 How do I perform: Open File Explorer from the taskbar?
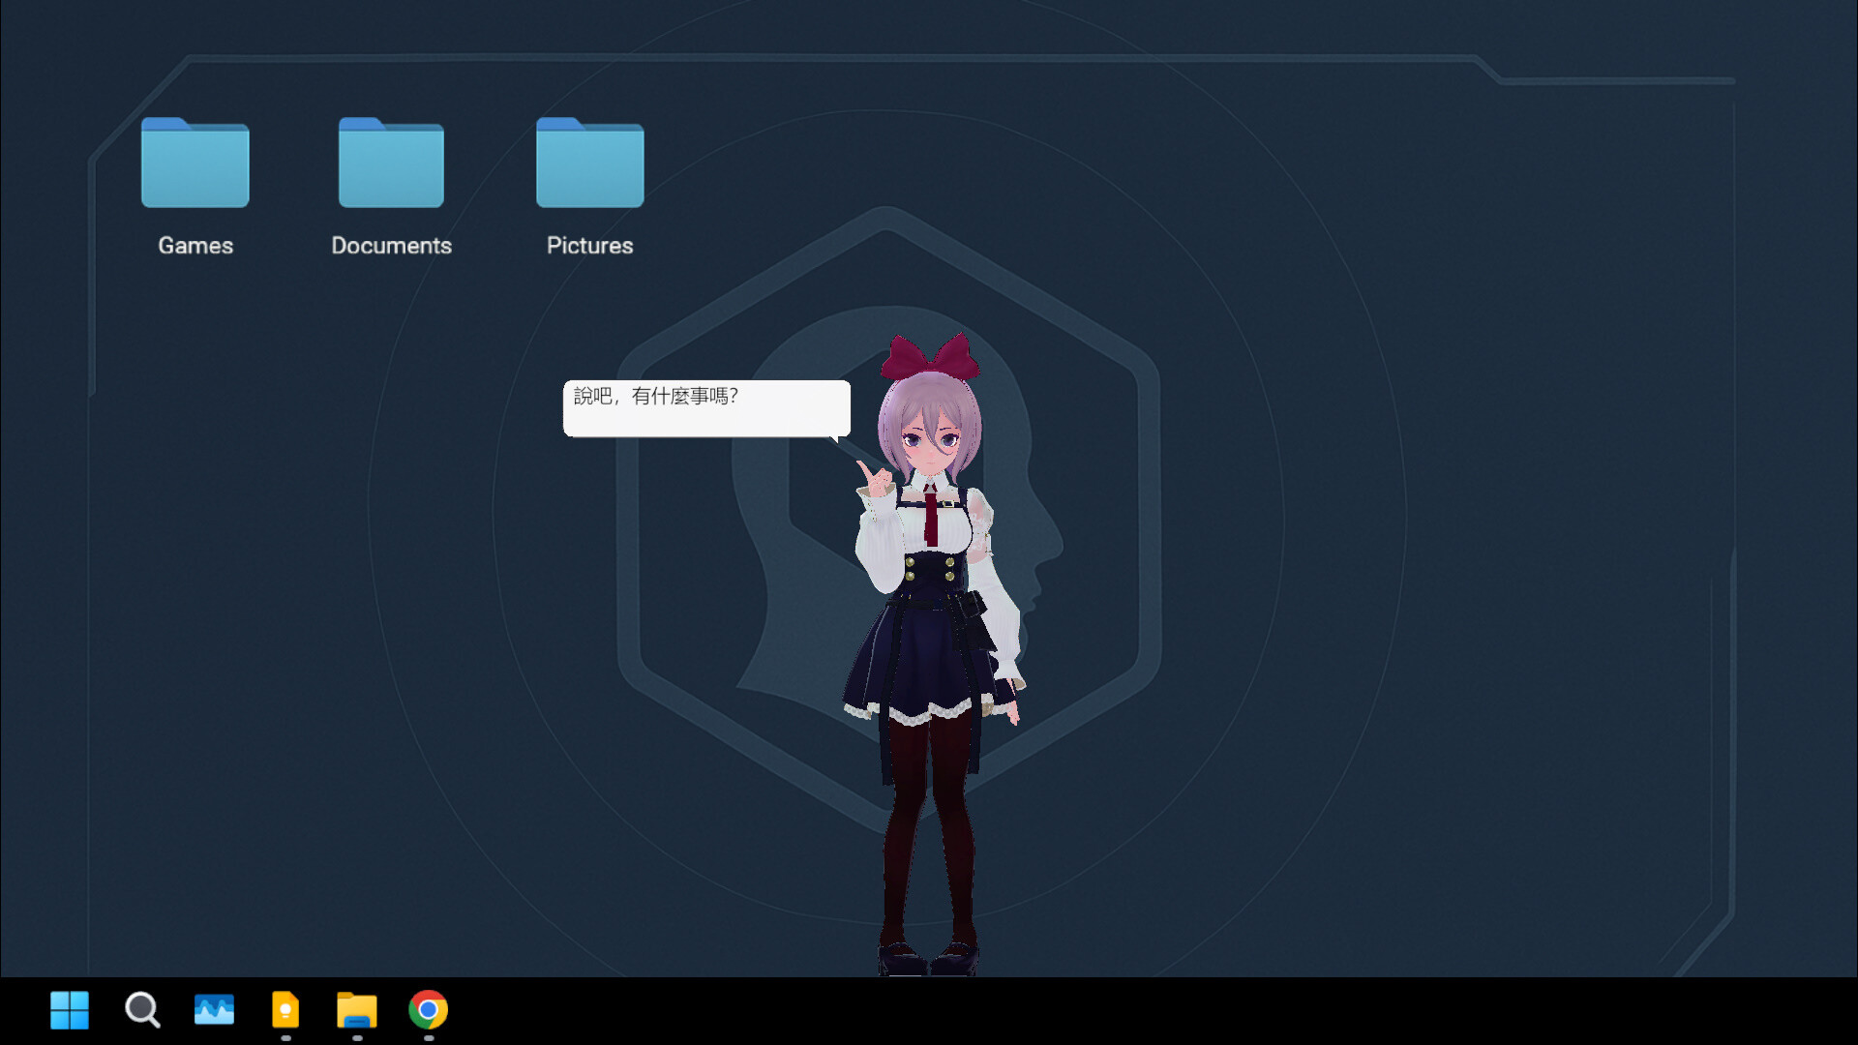click(x=355, y=1011)
